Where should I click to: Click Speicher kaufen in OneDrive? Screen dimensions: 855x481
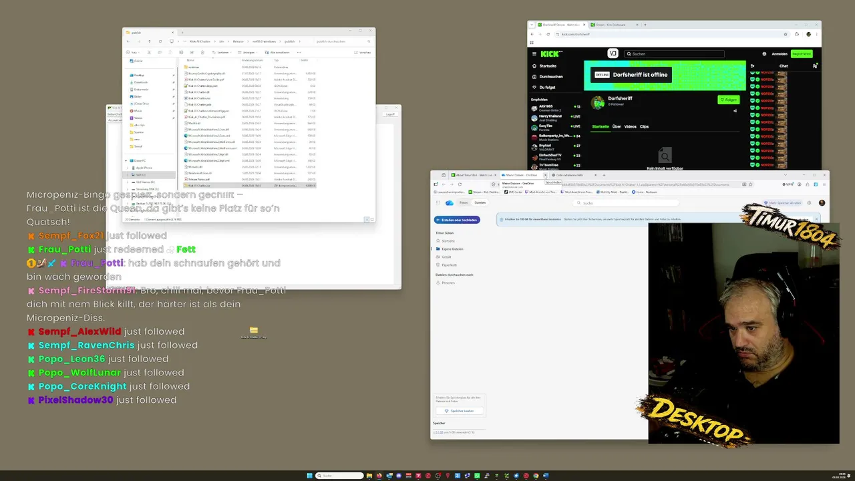pos(459,411)
